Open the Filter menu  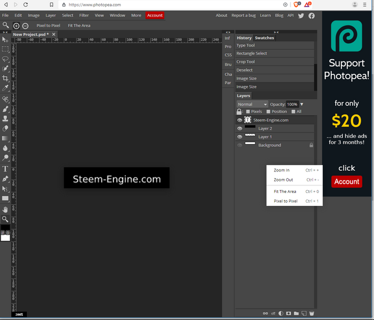(x=84, y=15)
